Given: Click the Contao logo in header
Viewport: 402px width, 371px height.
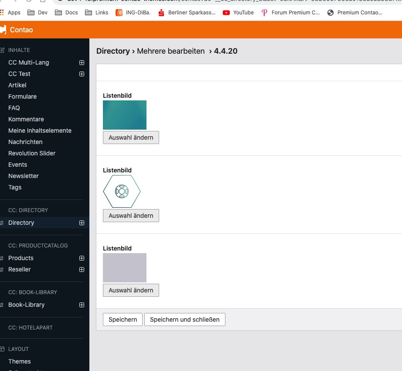Looking at the screenshot, I should click(x=3, y=30).
